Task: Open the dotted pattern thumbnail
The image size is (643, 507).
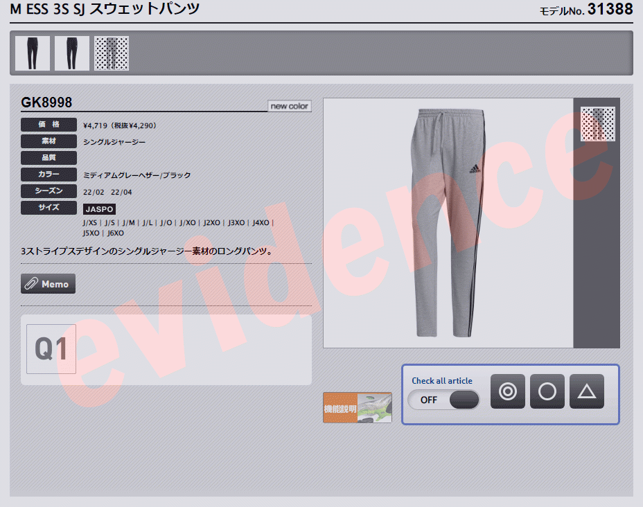Action: [111, 52]
